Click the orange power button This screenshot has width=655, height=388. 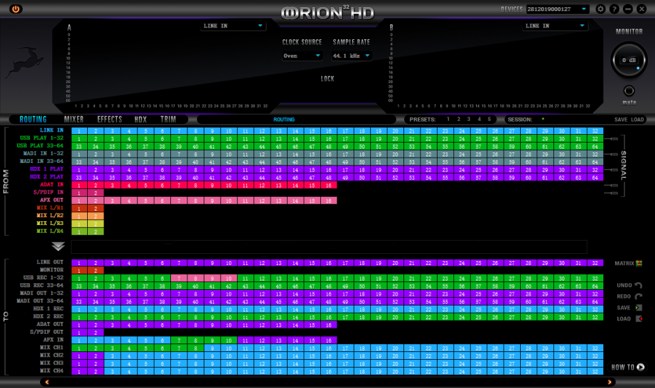[16, 9]
